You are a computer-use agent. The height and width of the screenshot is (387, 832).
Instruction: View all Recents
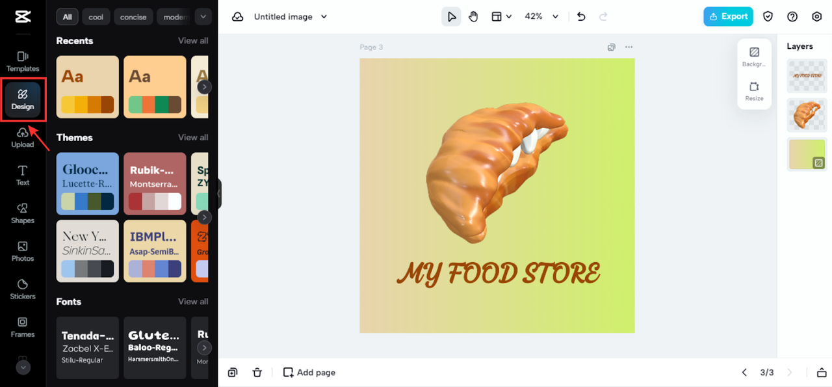[x=193, y=40]
